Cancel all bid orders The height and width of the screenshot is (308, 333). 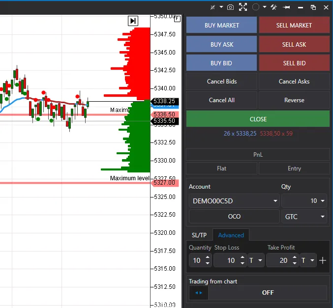[x=221, y=82]
